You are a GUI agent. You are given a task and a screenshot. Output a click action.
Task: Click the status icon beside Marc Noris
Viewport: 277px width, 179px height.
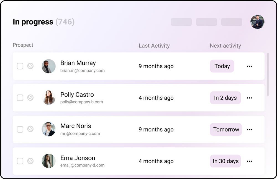coord(30,129)
